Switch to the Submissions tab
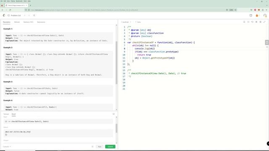 pyautogui.click(x=41, y=22)
